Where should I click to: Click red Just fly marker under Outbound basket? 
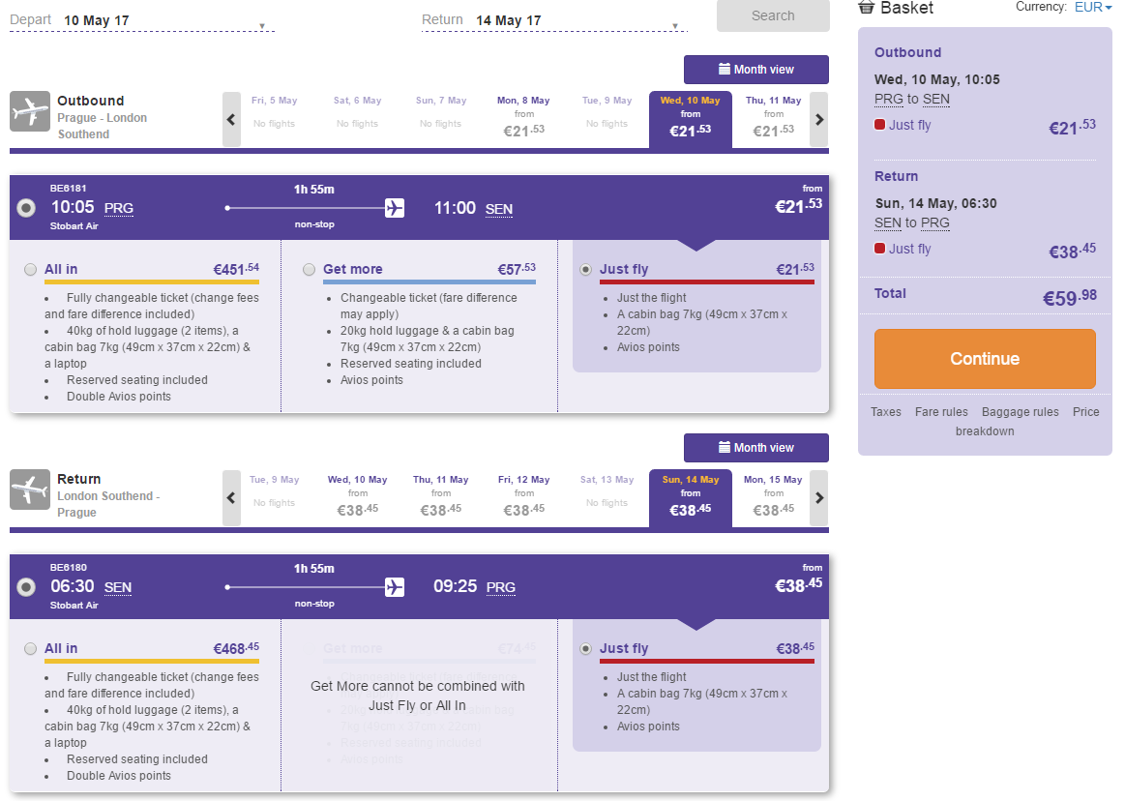pos(879,124)
